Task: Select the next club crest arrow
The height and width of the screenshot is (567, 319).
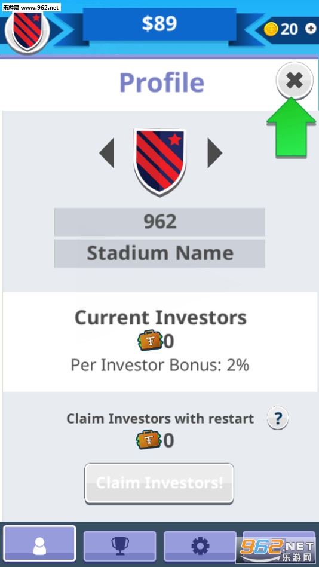Action: [214, 153]
